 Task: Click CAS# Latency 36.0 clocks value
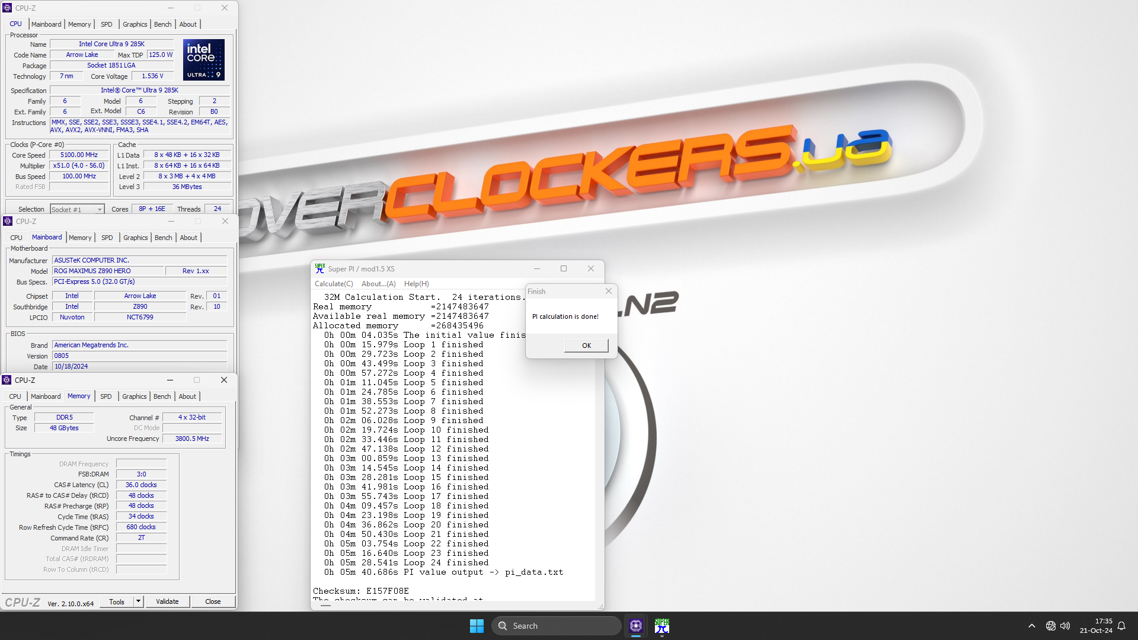141,485
